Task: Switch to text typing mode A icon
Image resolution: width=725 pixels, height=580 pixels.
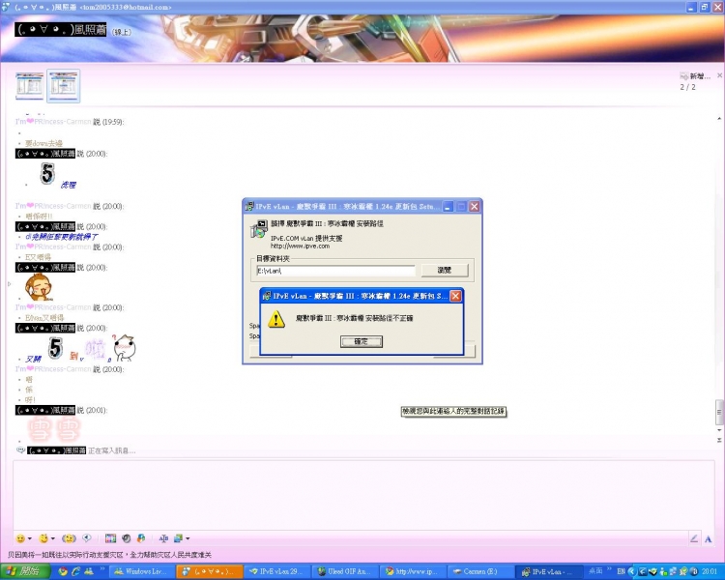Action: (708, 538)
